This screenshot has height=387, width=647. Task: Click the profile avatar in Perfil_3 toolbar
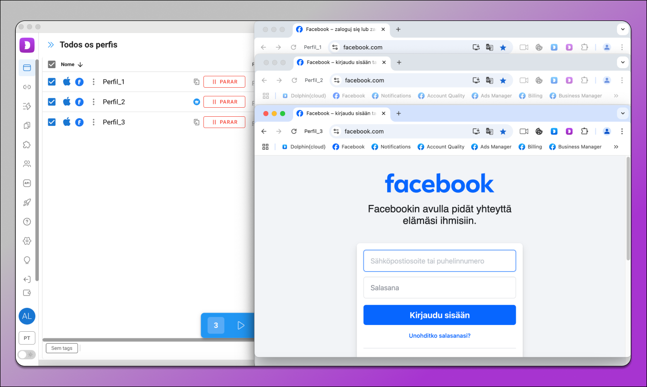pos(606,132)
